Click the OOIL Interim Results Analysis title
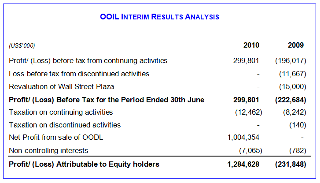 (x=160, y=17)
